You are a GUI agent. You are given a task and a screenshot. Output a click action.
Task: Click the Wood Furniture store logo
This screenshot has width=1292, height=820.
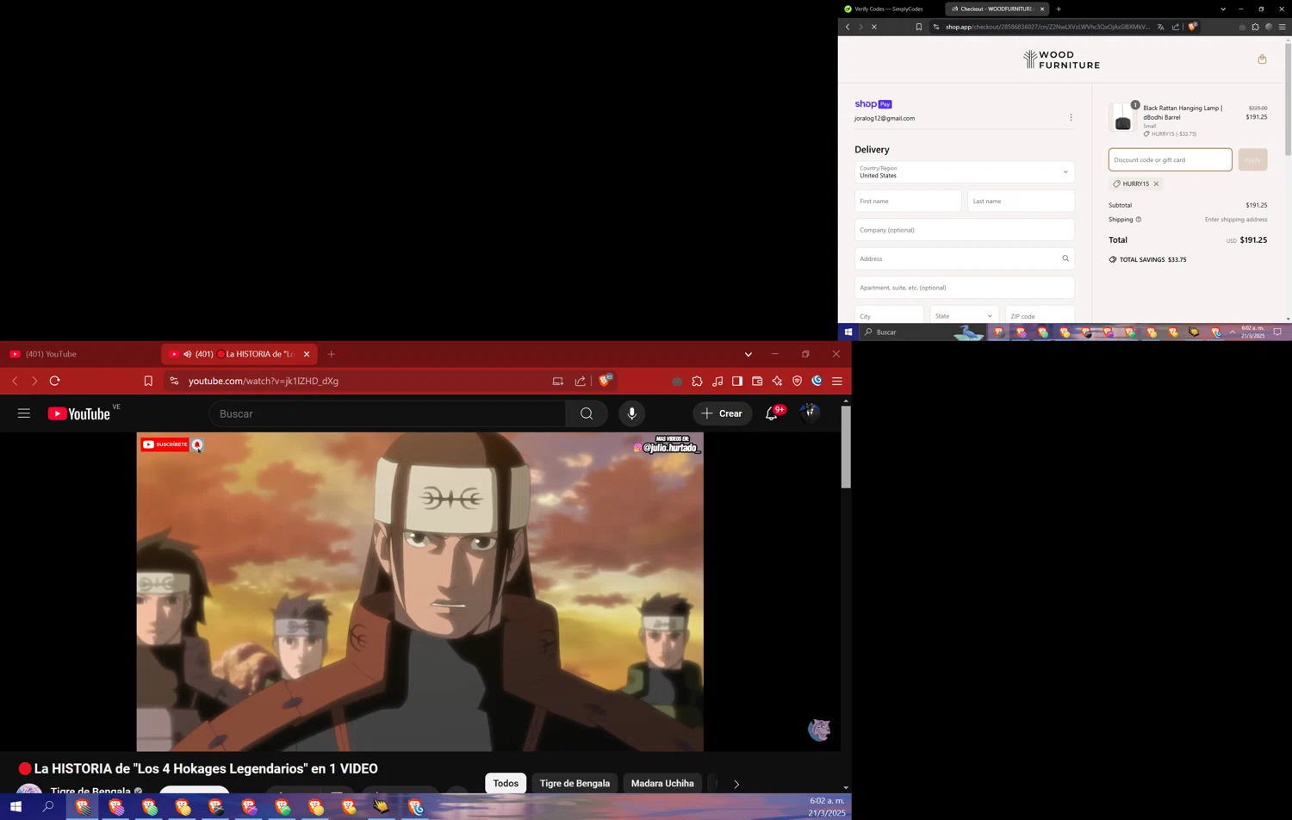(1061, 59)
